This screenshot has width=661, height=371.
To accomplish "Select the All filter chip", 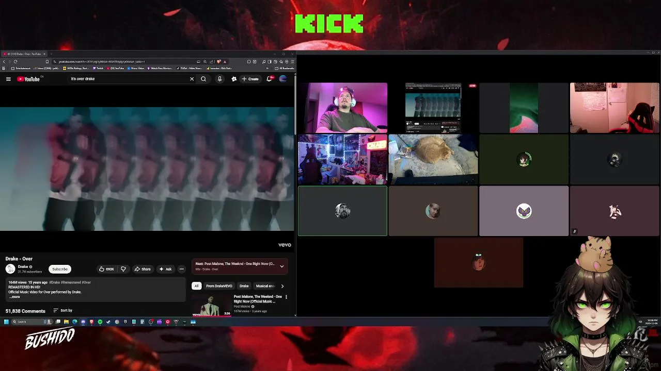I will click(196, 286).
